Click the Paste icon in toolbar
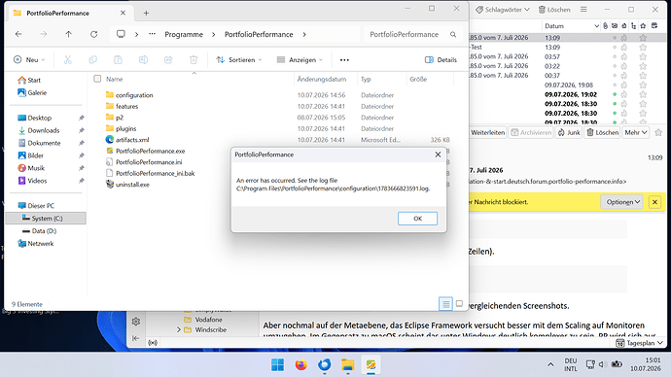The height and width of the screenshot is (377, 671). pos(118,60)
